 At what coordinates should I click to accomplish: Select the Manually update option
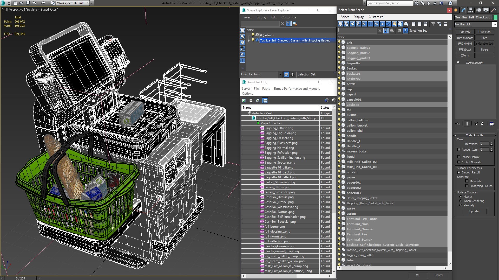pyautogui.click(x=461, y=205)
